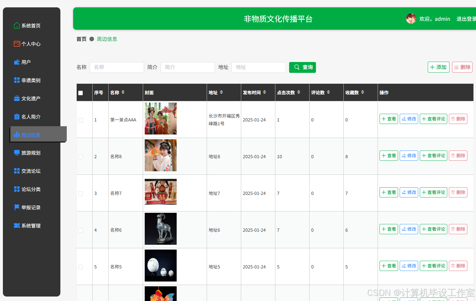476x301 pixels.
Task: Check the row for 名称7
Action: 81,194
